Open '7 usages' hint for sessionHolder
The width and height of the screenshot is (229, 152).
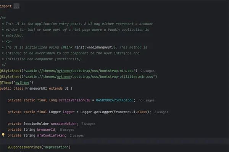pos(88,124)
